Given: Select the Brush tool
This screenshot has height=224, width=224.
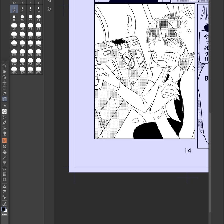Looking at the screenshot, I should (4, 123).
